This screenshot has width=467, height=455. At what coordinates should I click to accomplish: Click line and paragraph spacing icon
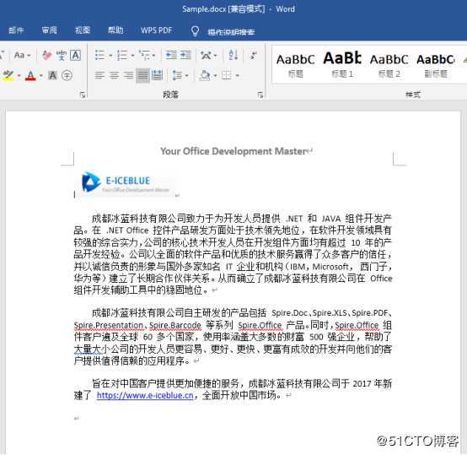pos(177,75)
